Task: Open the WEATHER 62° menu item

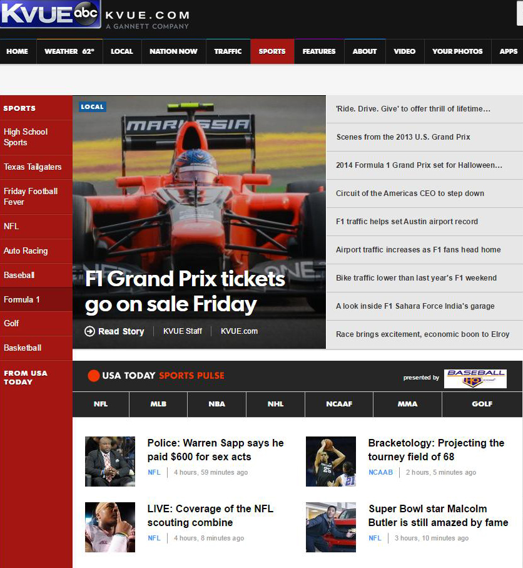Action: coord(69,51)
